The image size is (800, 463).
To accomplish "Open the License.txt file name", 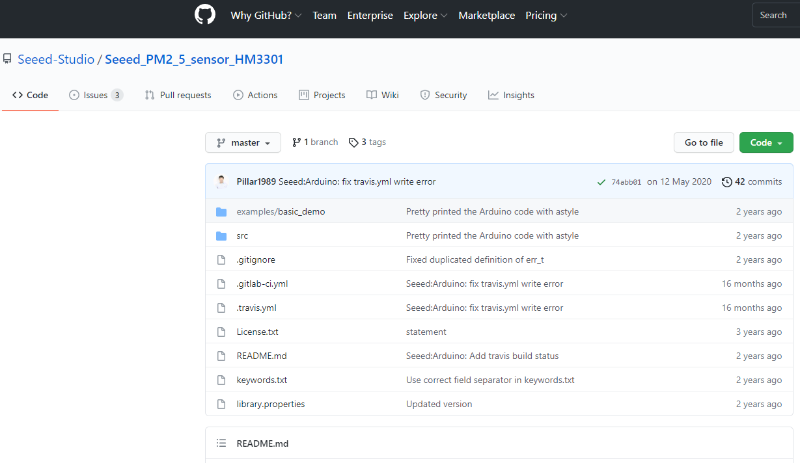I will click(257, 332).
